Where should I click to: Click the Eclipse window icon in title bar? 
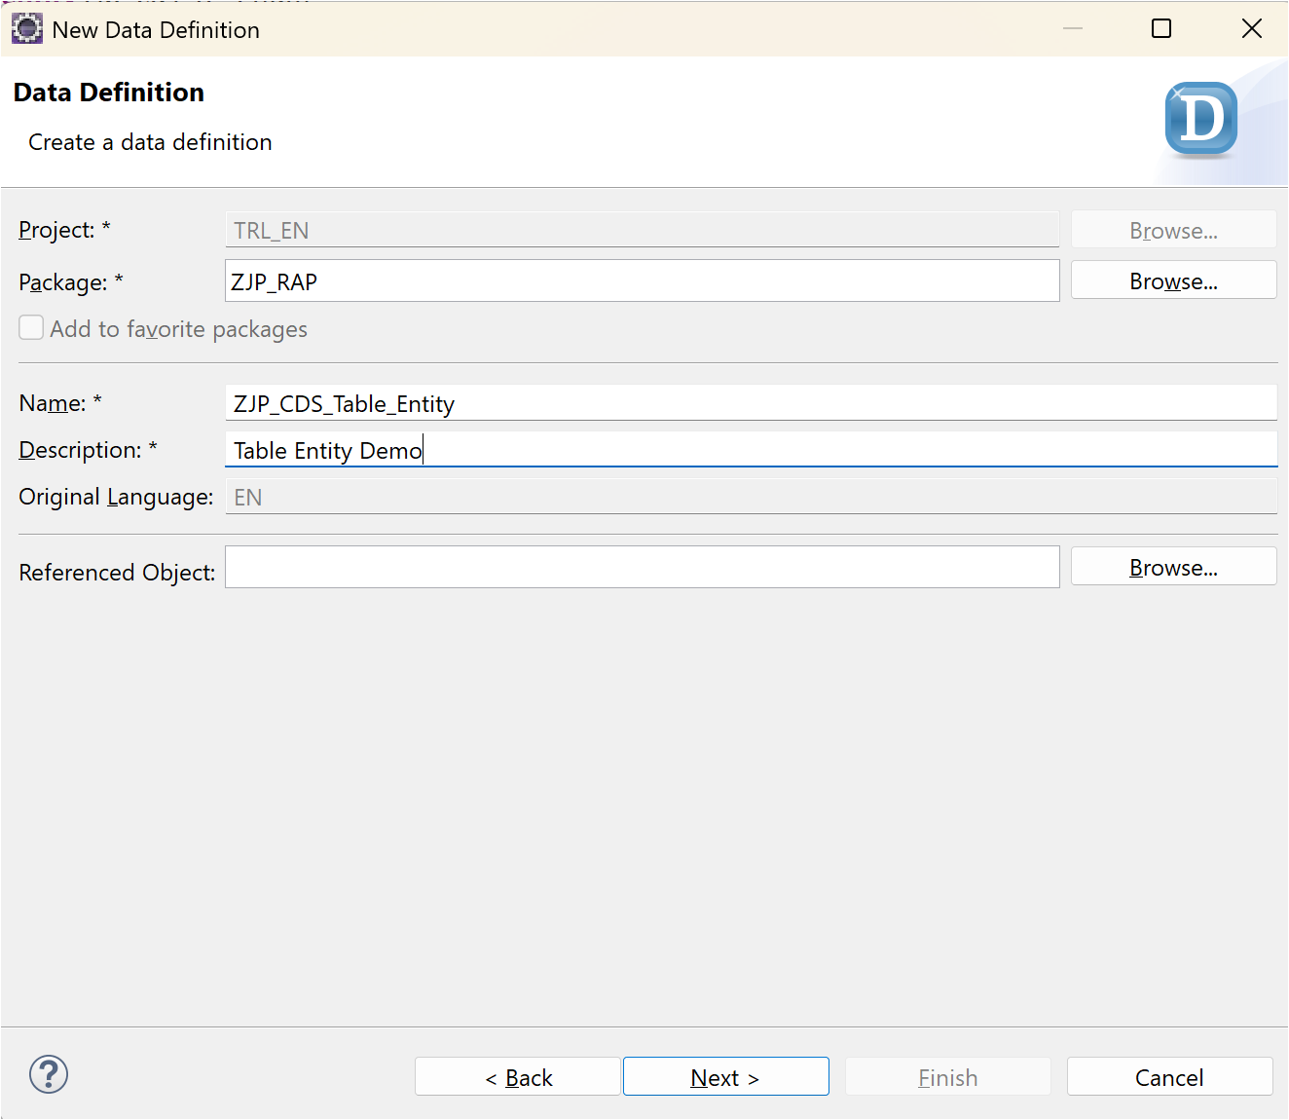click(x=27, y=29)
